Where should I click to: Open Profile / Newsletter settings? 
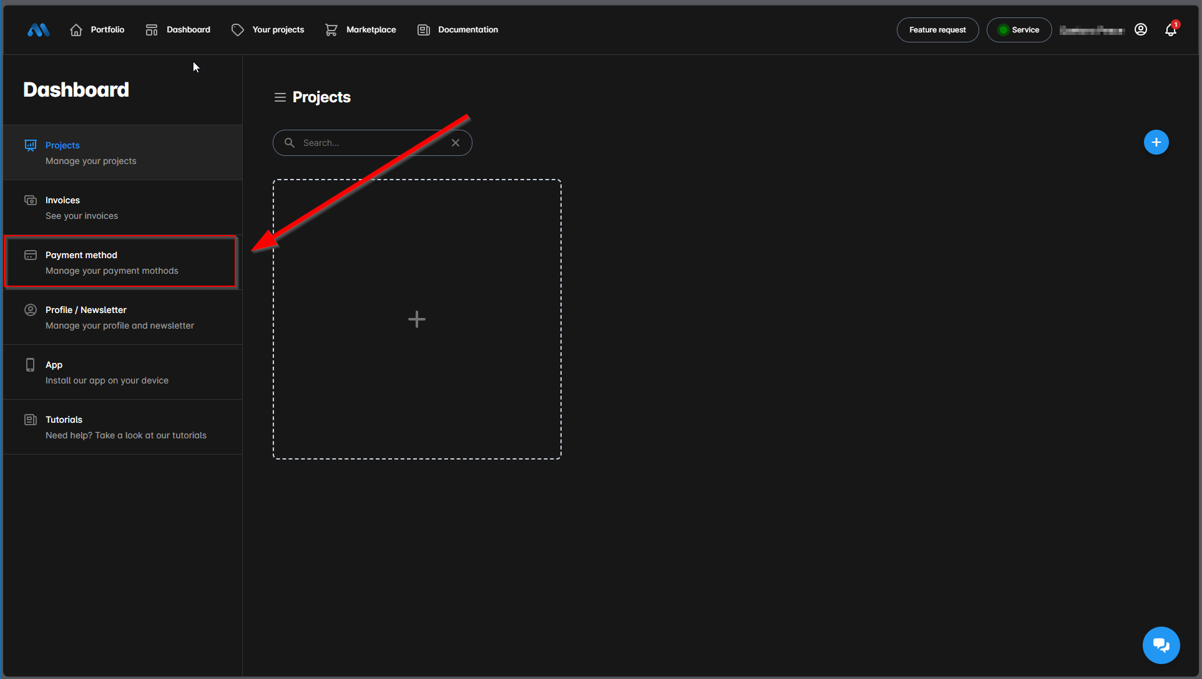click(x=120, y=317)
